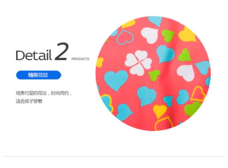
Task: Click the white heart on the right side
Action: (x=186, y=73)
